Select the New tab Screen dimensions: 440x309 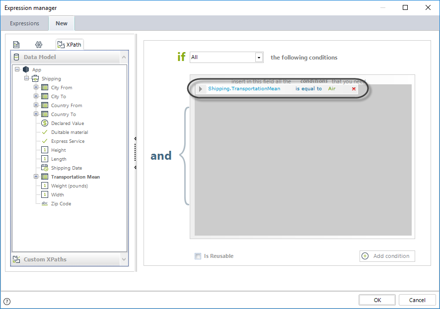(x=62, y=23)
